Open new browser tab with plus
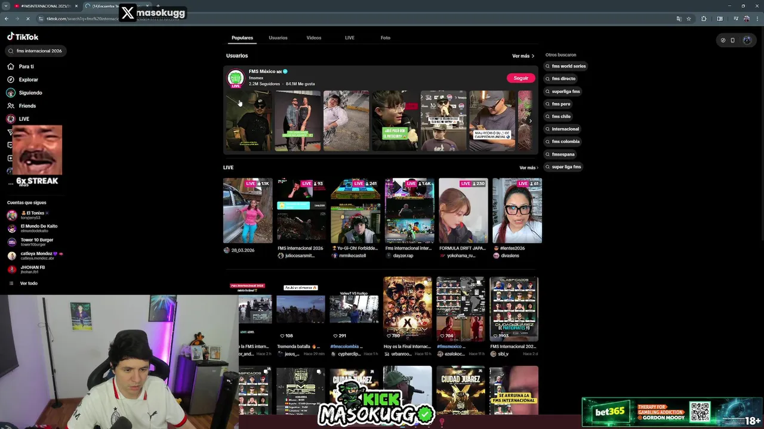This screenshot has height=429, width=764. point(158,6)
